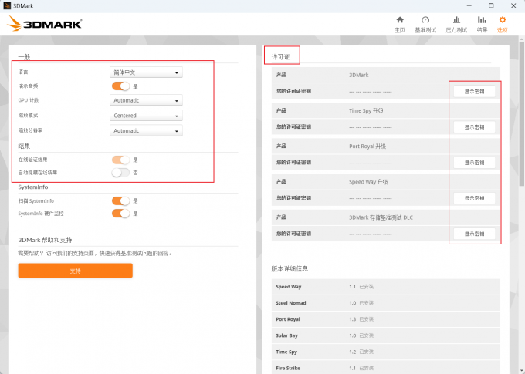Click 显示密钥 for Port Royal 升级
This screenshot has width=525, height=374.
tap(474, 162)
